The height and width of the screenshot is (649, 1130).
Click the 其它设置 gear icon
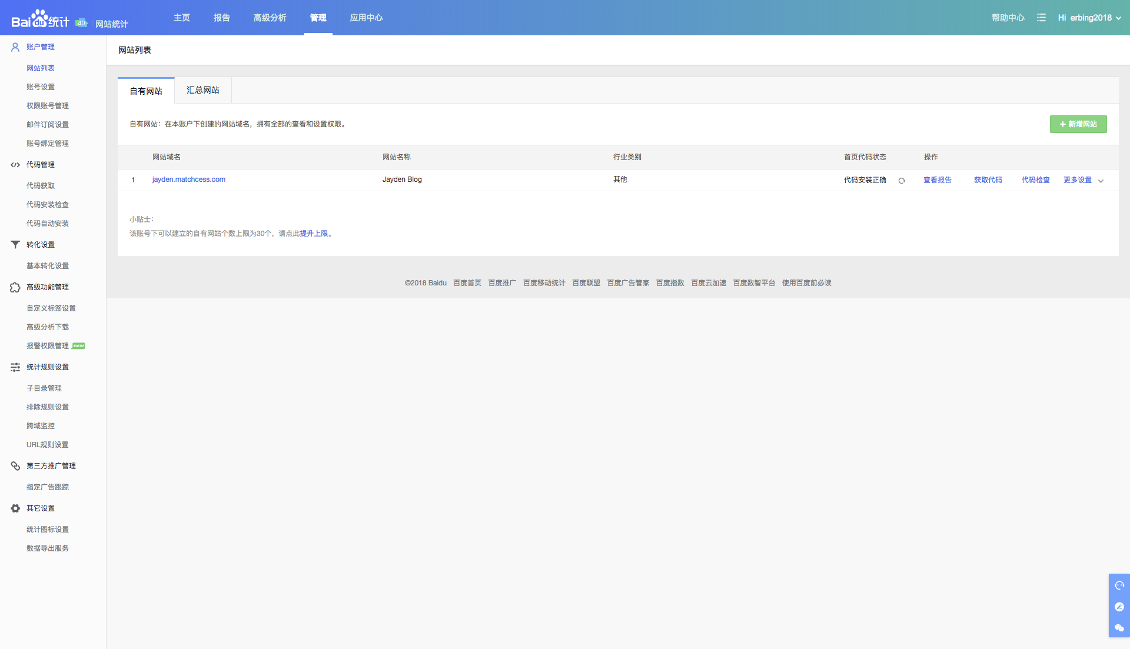click(15, 508)
